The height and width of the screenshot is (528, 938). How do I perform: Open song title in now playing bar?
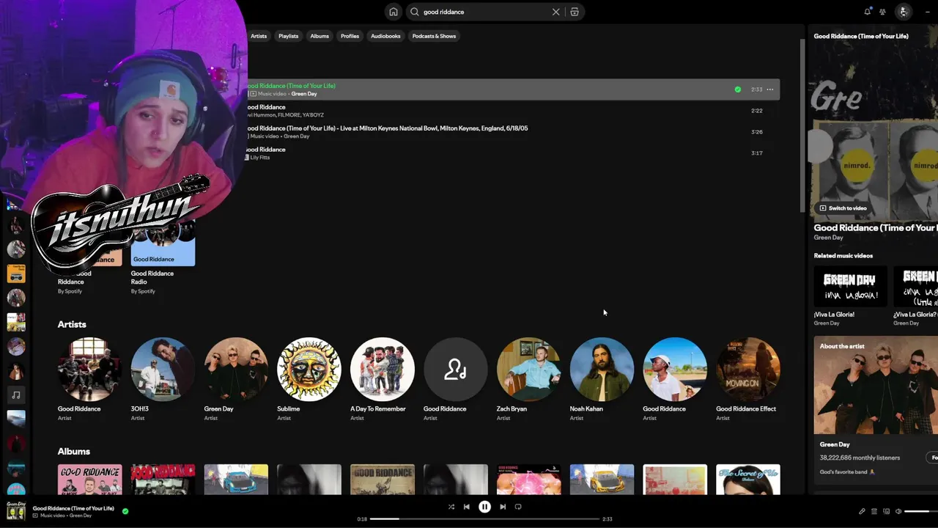(x=73, y=508)
